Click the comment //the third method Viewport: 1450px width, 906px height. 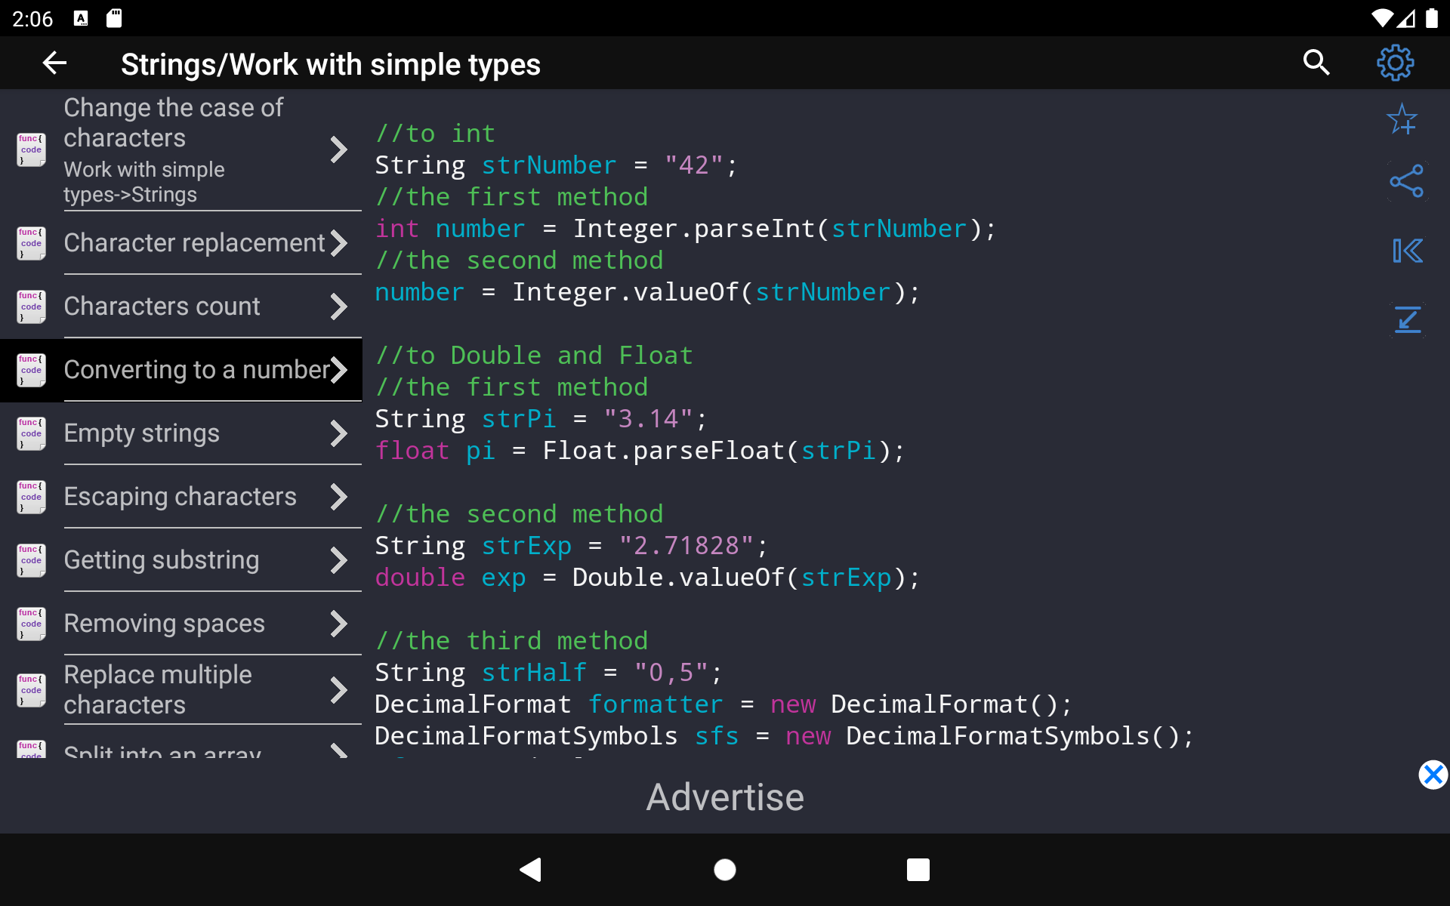click(511, 641)
